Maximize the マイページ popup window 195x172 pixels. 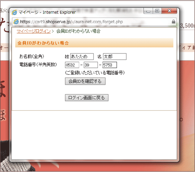click(157, 11)
